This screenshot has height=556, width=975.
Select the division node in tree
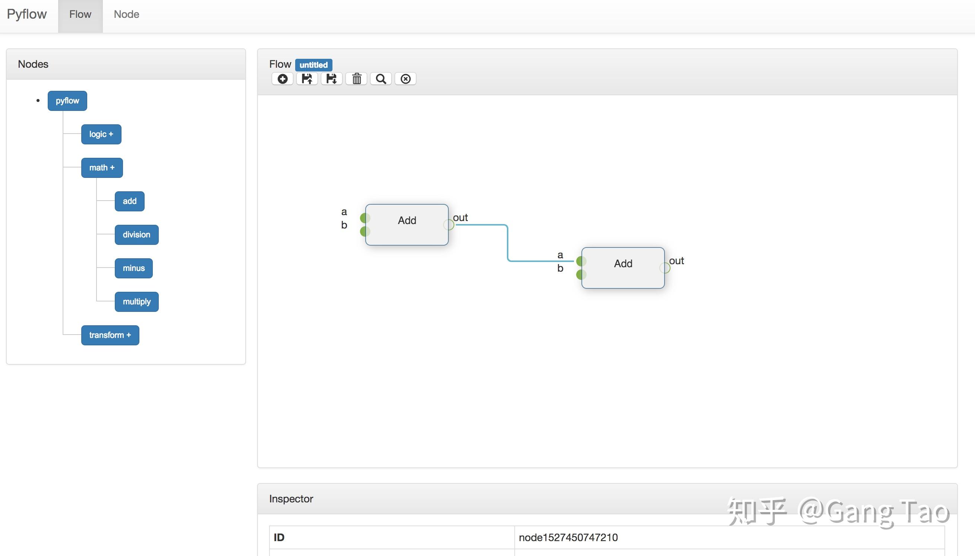pos(136,234)
